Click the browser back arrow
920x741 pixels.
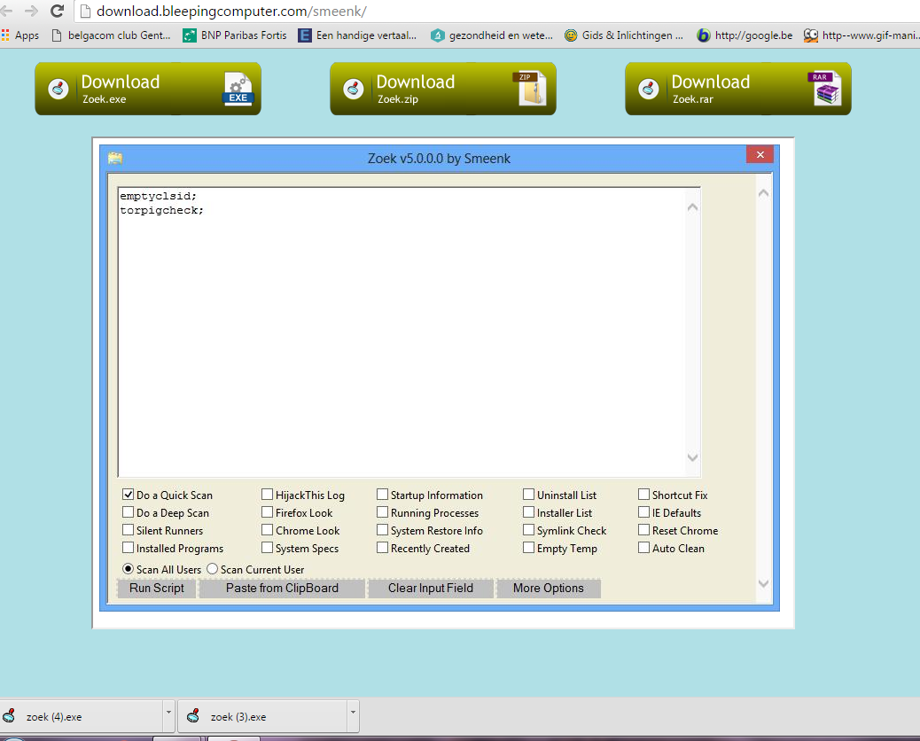tap(6, 11)
